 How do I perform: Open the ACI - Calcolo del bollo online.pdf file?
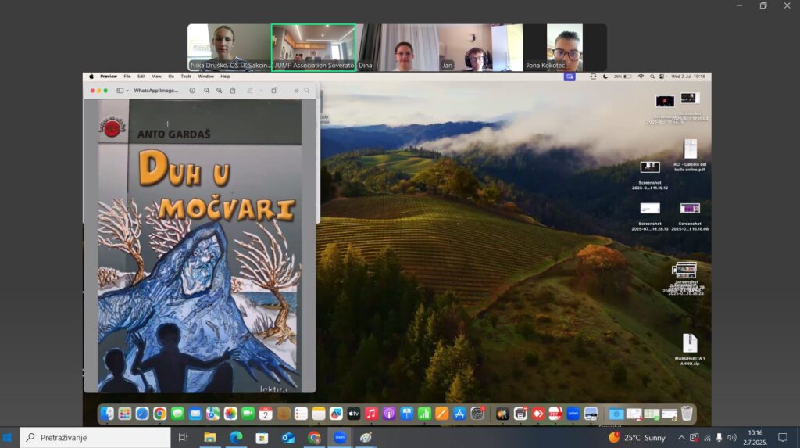click(x=690, y=156)
